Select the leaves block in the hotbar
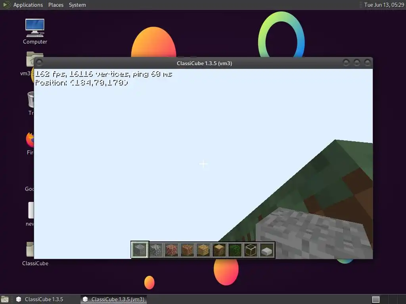The image size is (406, 304). pyautogui.click(x=235, y=250)
